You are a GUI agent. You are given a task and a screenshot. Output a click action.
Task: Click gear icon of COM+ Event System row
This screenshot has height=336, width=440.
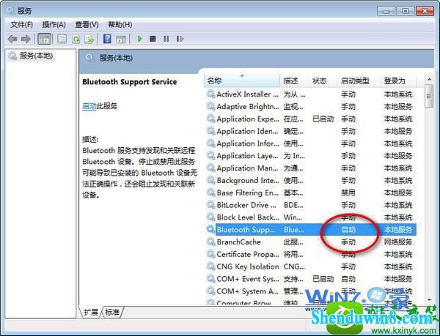coord(210,279)
